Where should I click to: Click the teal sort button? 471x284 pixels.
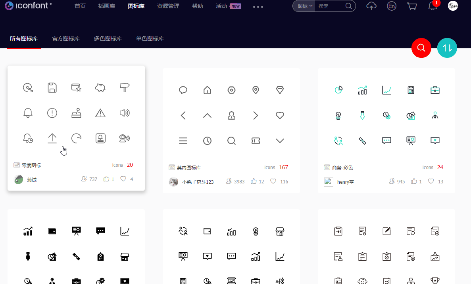point(447,48)
